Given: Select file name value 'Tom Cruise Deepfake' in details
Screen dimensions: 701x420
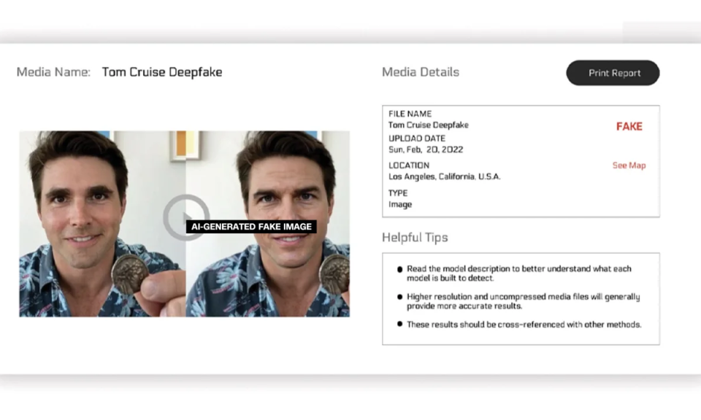Looking at the screenshot, I should pyautogui.click(x=429, y=125).
